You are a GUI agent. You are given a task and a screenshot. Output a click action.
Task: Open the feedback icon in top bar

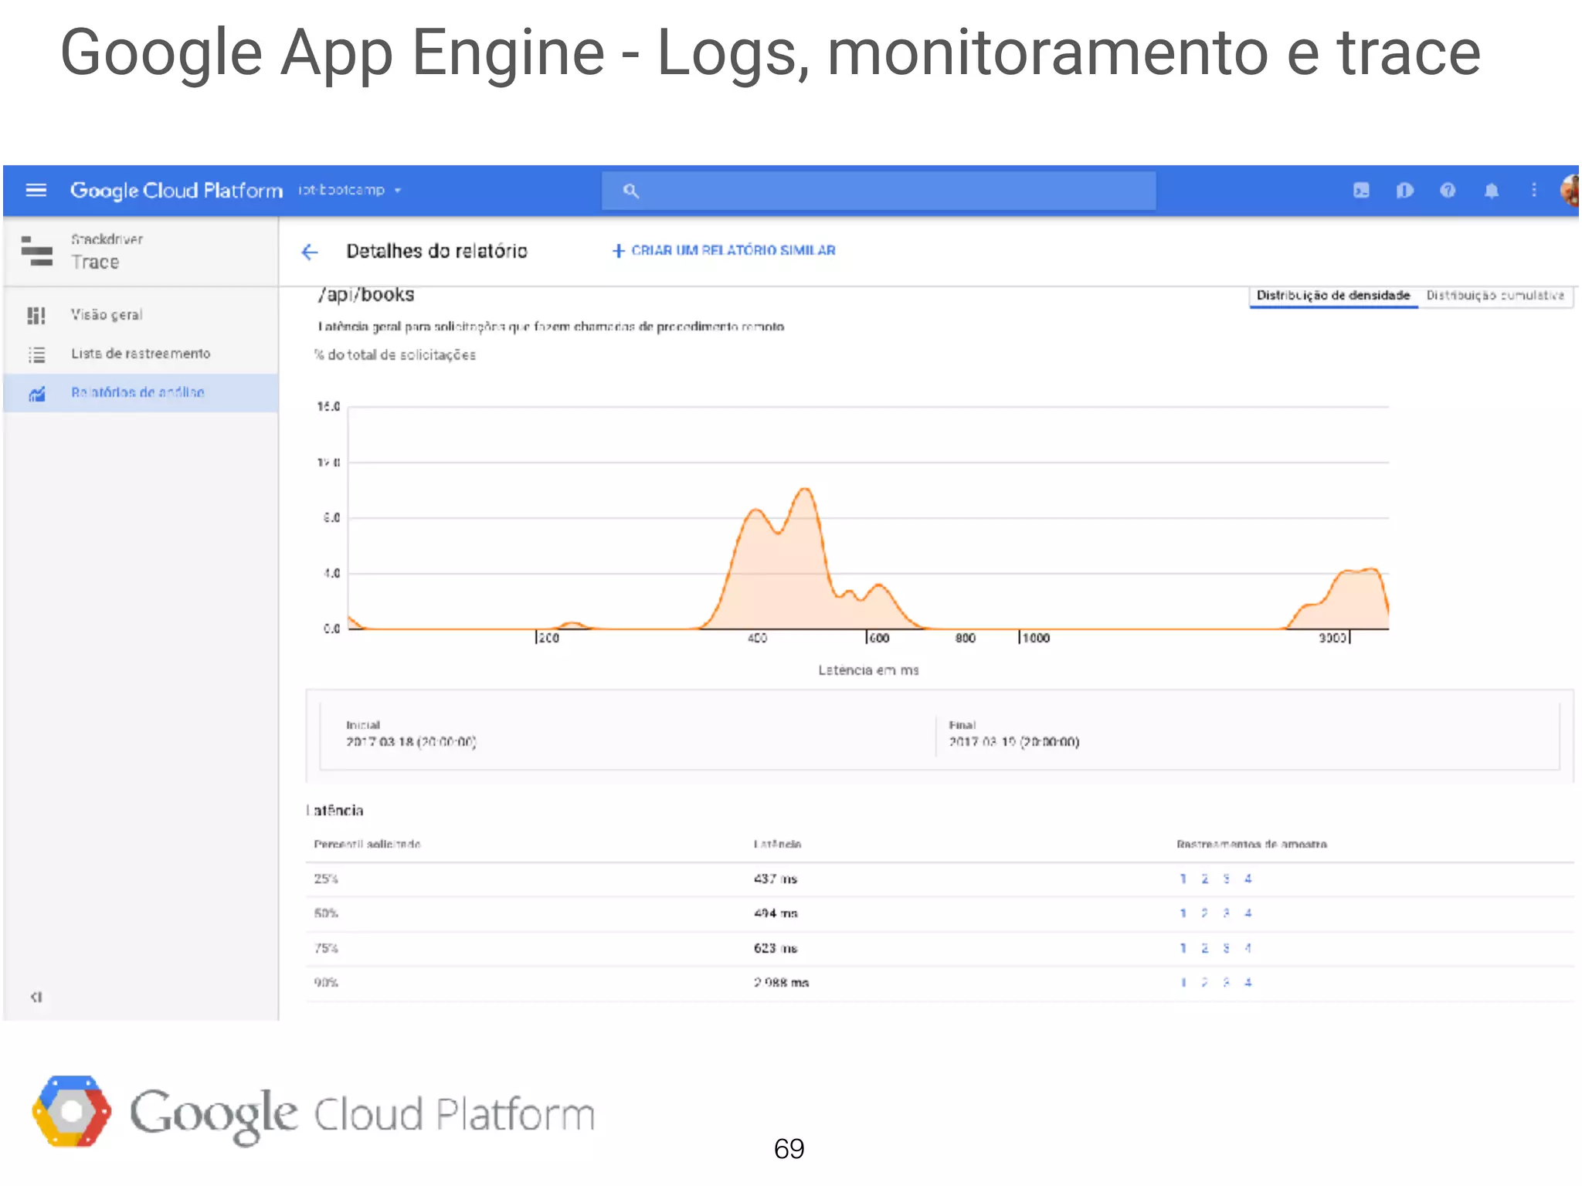(1404, 190)
